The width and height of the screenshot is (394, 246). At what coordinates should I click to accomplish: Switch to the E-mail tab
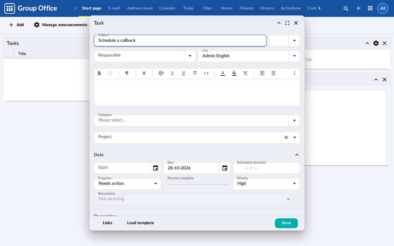point(114,8)
